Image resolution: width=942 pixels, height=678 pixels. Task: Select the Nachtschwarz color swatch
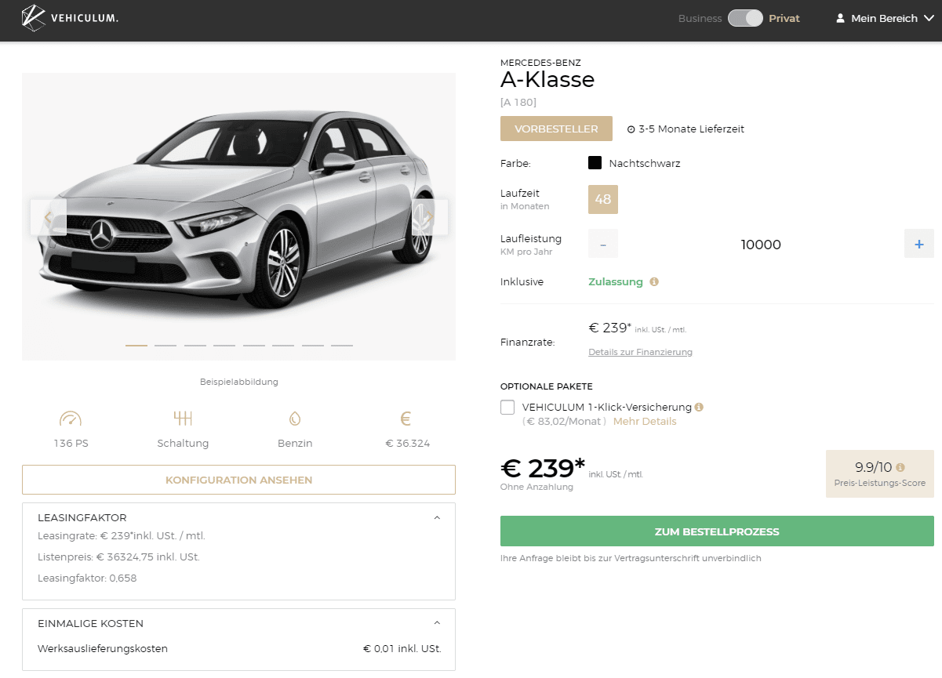(595, 163)
